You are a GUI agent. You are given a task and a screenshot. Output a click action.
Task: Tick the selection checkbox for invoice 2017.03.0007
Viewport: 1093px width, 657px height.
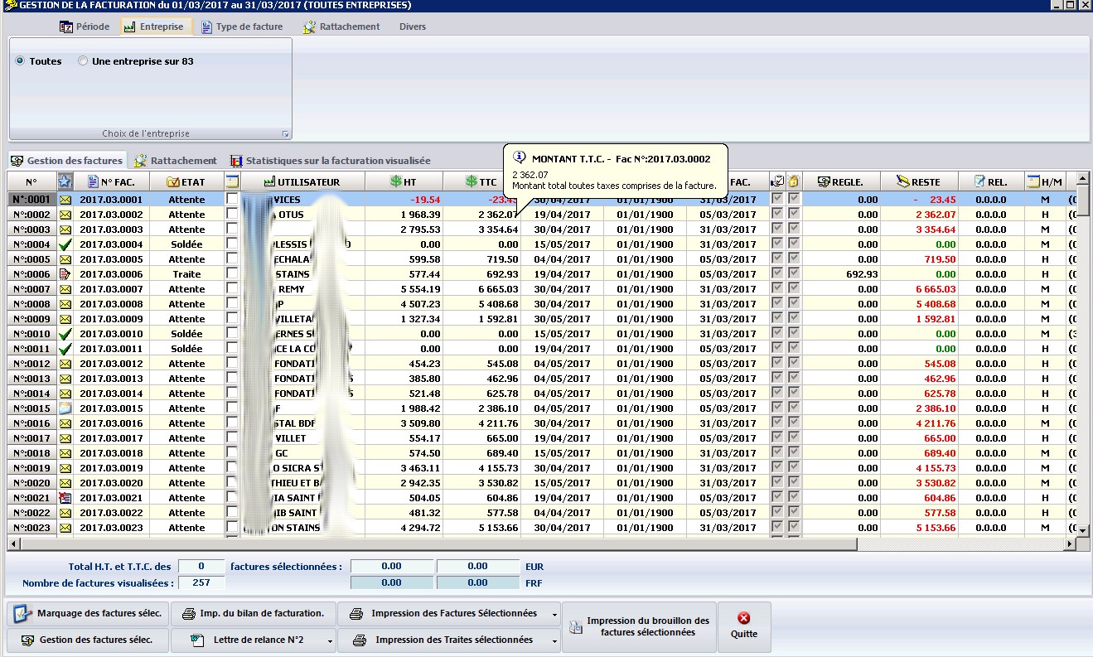232,289
